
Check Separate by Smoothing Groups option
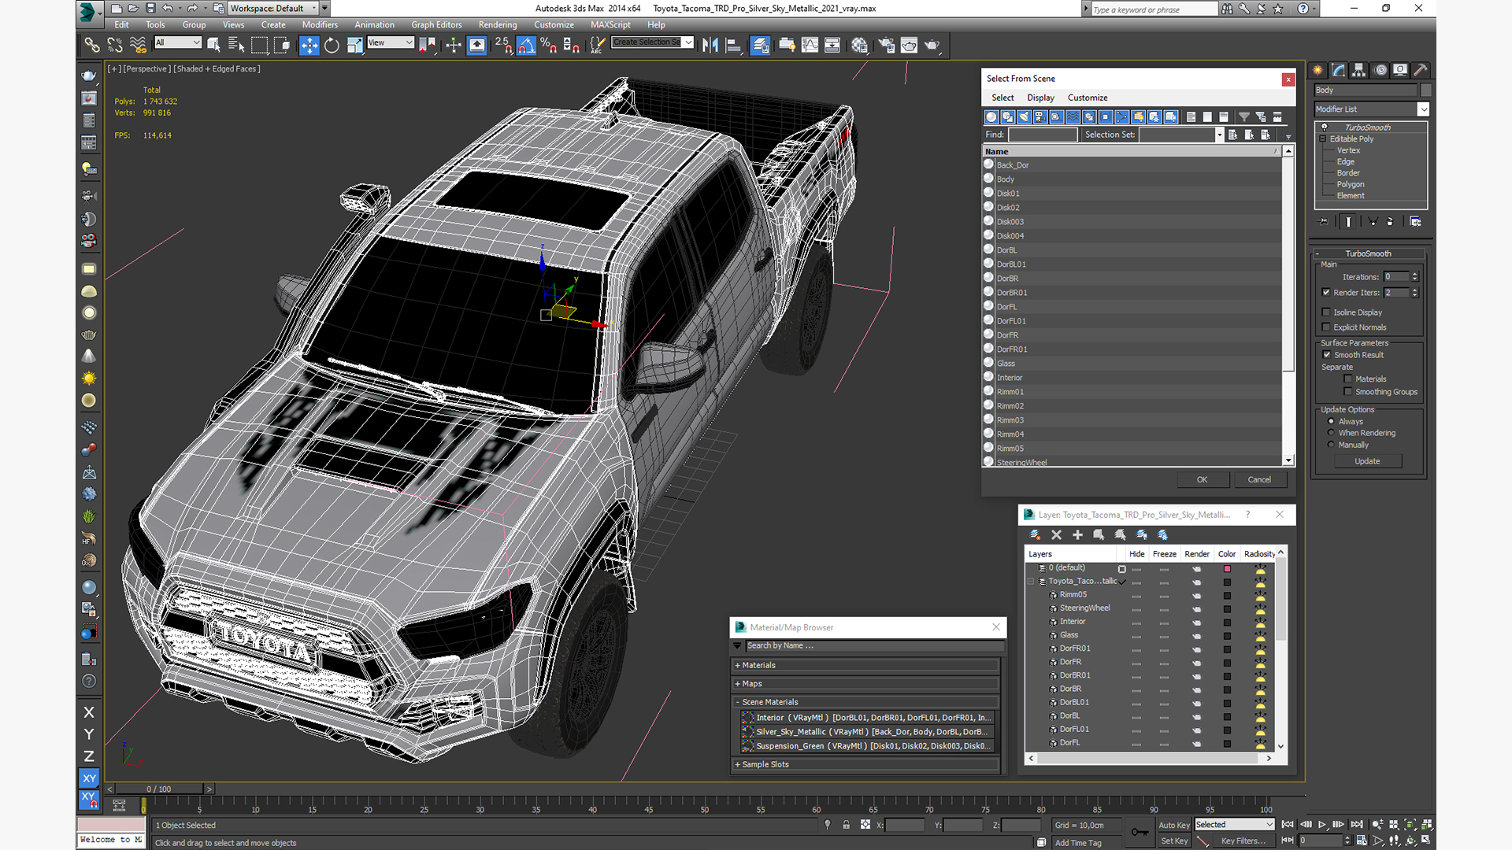click(1348, 392)
